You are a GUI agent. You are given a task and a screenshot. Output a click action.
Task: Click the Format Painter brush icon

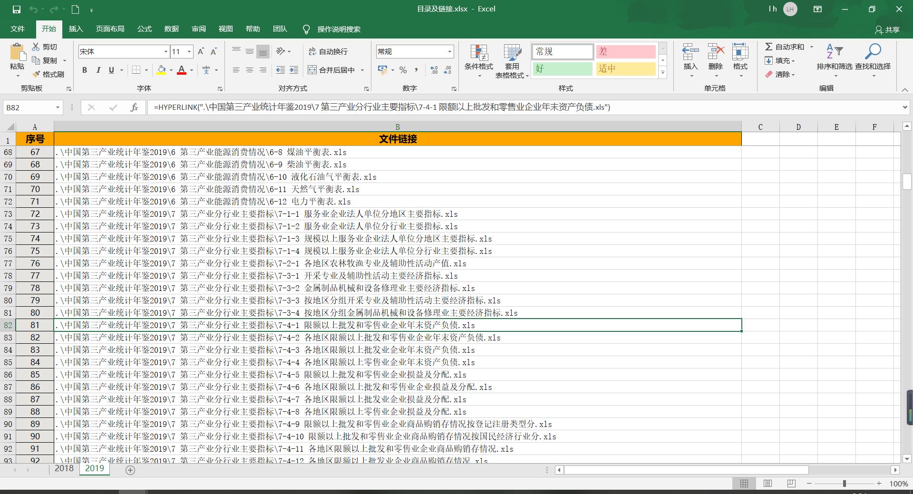coord(36,75)
